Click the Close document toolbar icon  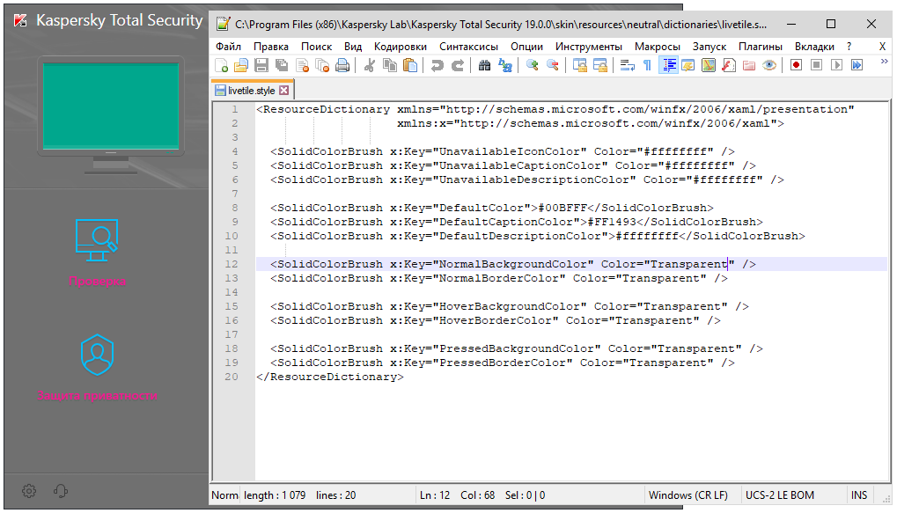tap(302, 65)
